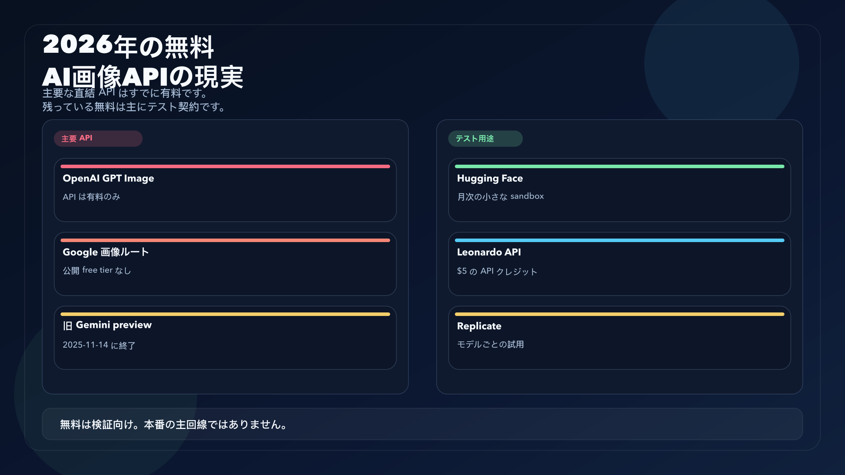Image resolution: width=845 pixels, height=475 pixels.
Task: Select the 旧 Gemini preview card title
Action: click(x=107, y=325)
